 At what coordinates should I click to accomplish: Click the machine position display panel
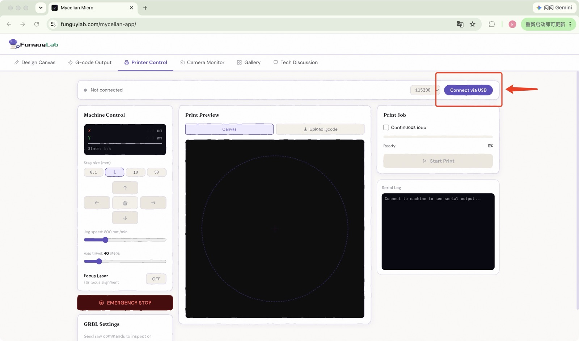pos(125,139)
